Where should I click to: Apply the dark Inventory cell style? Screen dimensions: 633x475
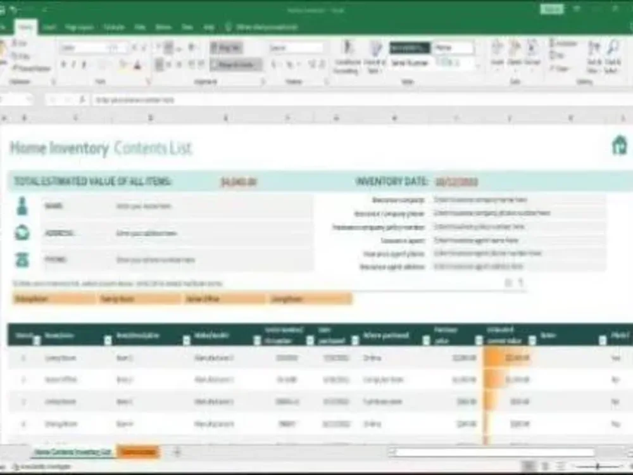tap(410, 47)
